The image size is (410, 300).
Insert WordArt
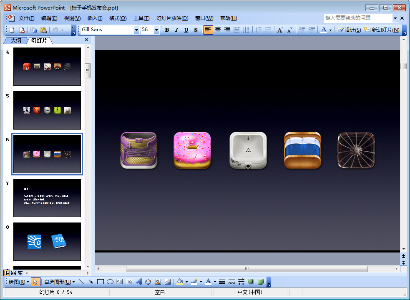click(x=139, y=282)
